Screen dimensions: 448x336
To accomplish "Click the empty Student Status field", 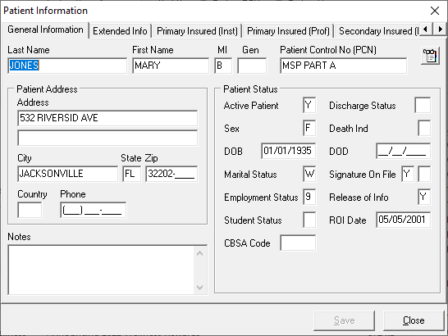I will (309, 220).
